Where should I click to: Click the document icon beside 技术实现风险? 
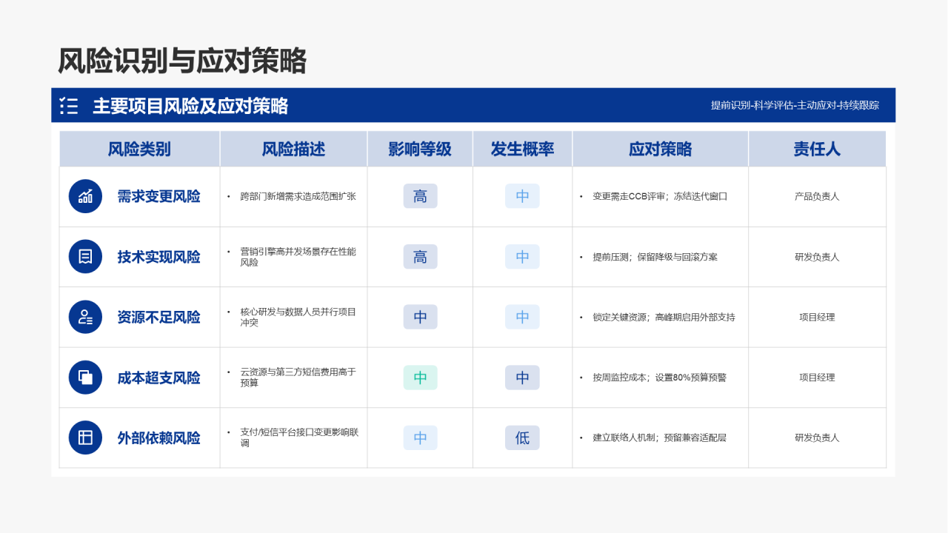[x=86, y=257]
